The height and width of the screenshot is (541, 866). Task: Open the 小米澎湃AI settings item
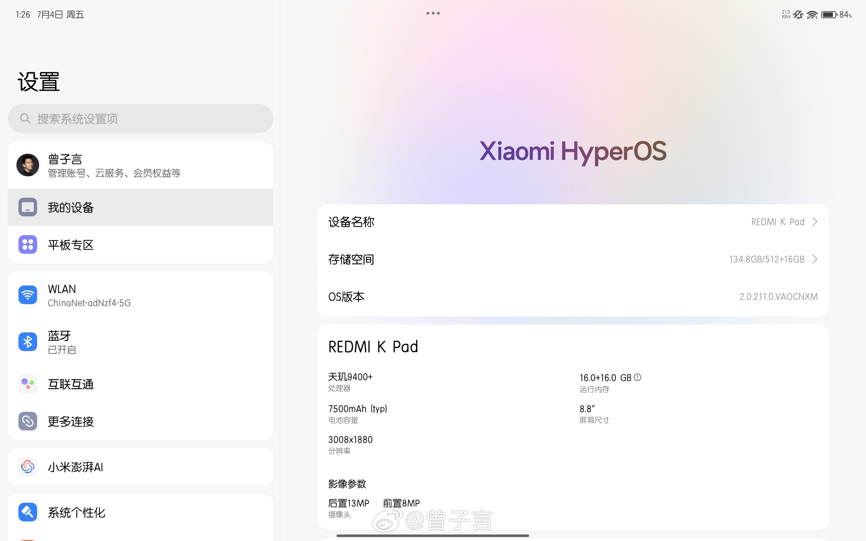pos(140,466)
